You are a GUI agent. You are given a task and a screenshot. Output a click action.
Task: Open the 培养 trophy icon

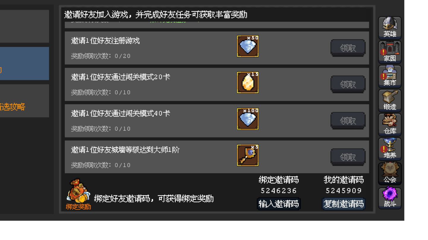click(390, 149)
